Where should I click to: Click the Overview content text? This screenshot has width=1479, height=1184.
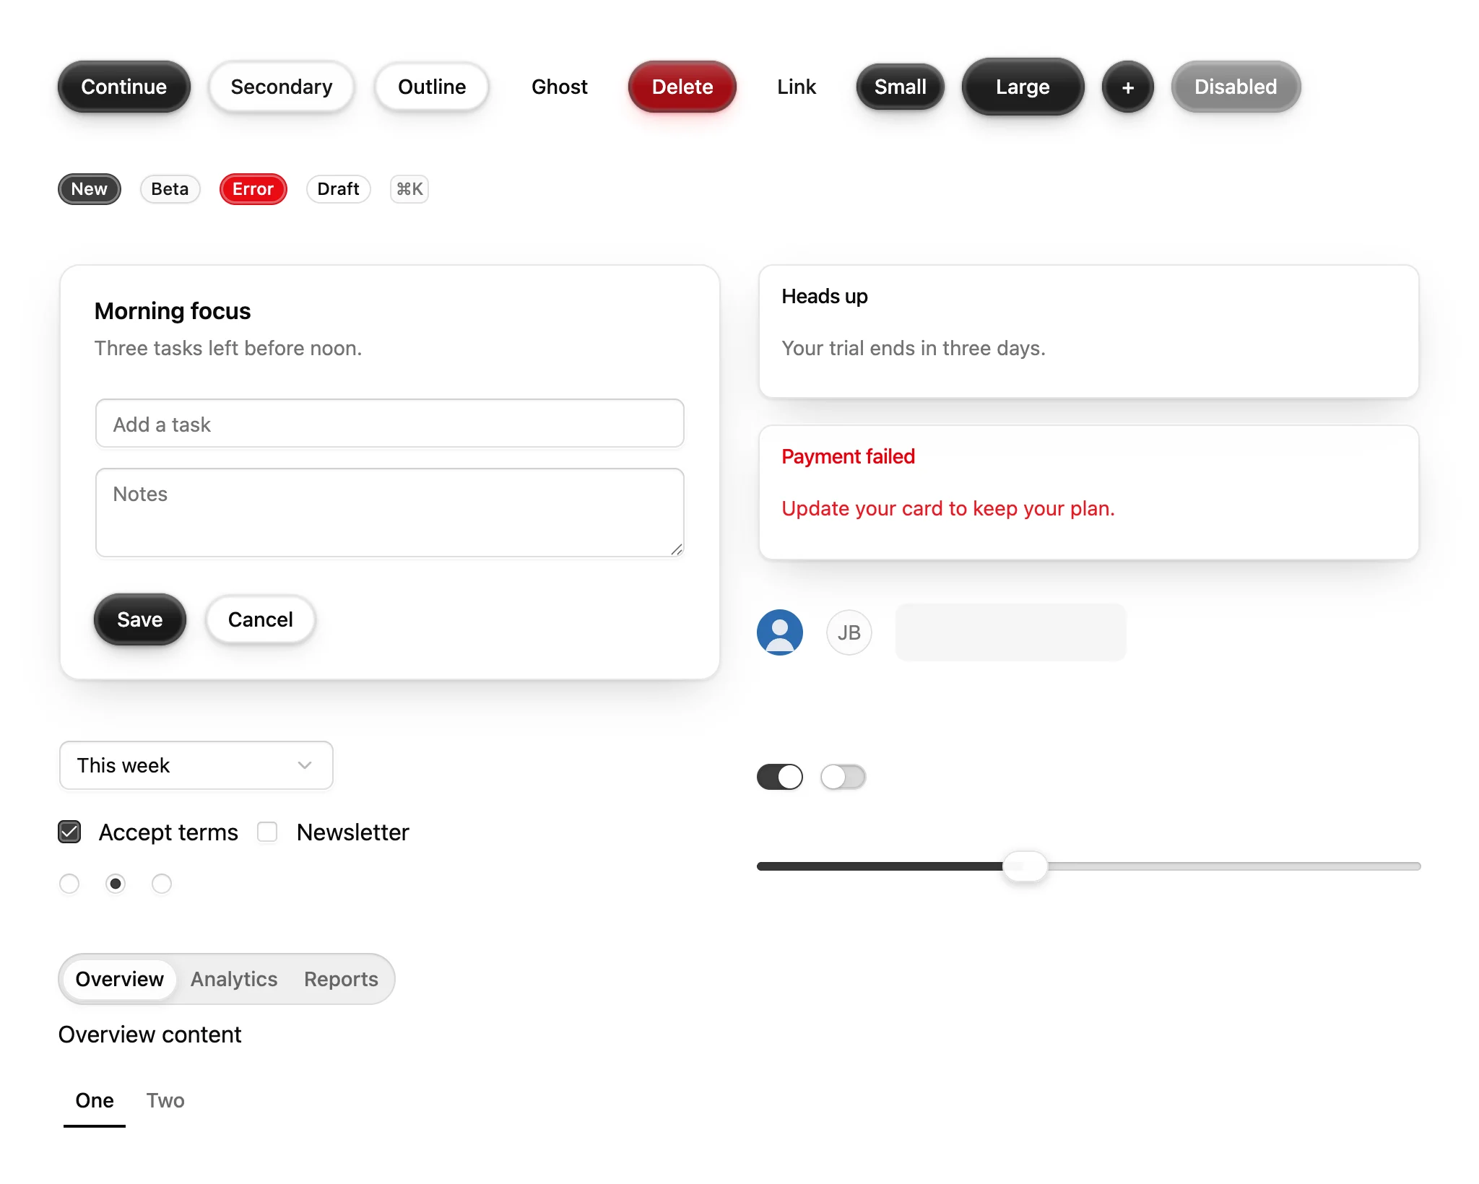(149, 1034)
